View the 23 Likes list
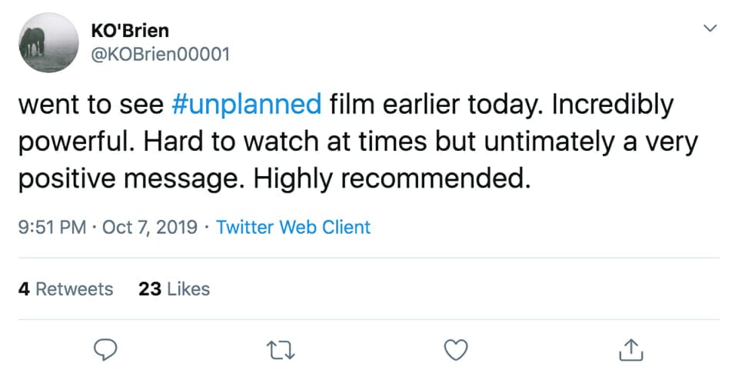Image resolution: width=738 pixels, height=377 pixels. click(x=174, y=289)
